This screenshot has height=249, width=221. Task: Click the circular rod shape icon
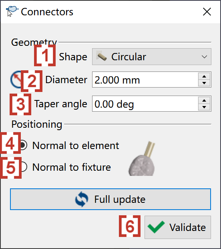pyautogui.click(x=102, y=56)
